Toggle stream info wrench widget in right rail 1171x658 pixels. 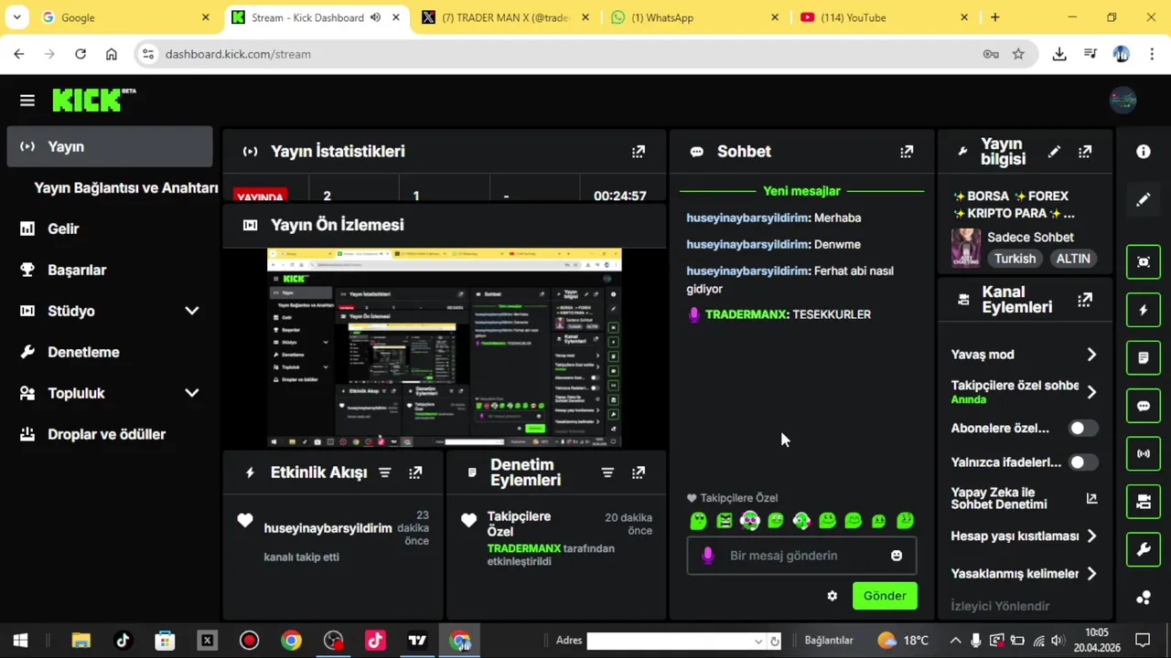[x=1144, y=549]
